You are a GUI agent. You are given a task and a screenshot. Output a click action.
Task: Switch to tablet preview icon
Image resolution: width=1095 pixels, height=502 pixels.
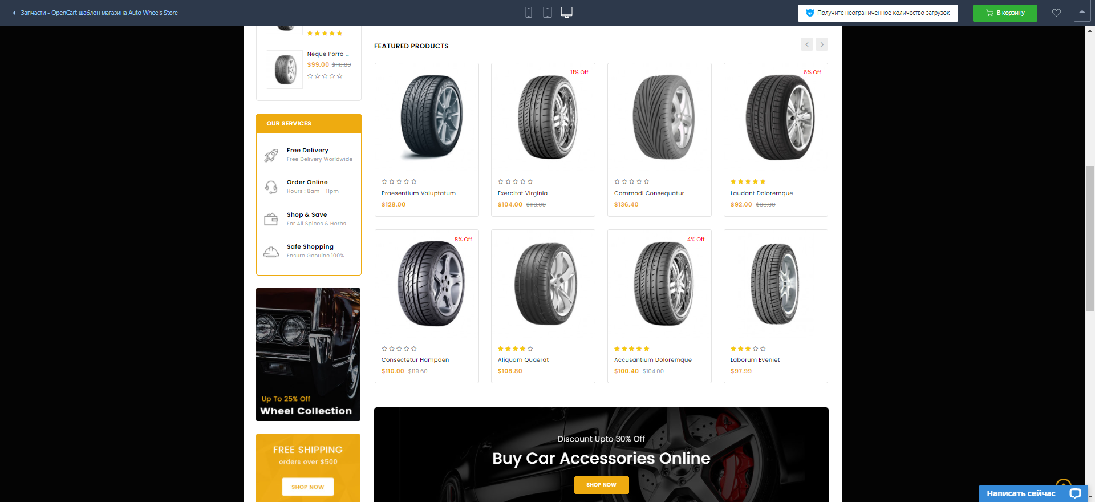pos(547,13)
